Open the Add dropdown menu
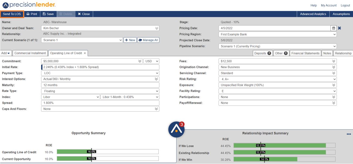The width and height of the screenshot is (353, 164). 5,53
